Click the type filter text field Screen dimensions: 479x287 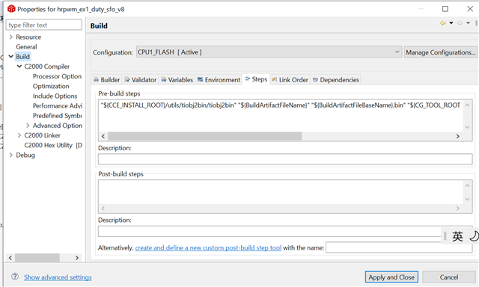(x=43, y=25)
